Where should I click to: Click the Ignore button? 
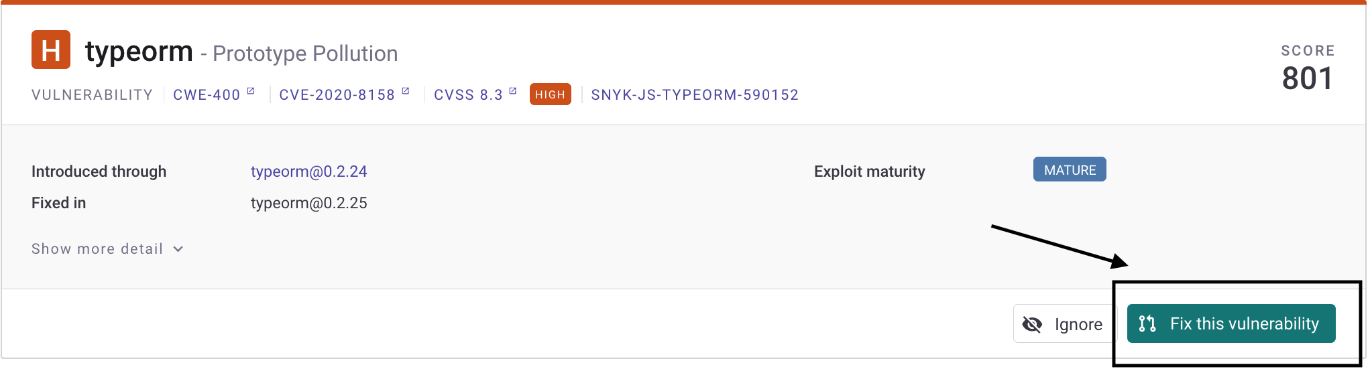point(1064,324)
